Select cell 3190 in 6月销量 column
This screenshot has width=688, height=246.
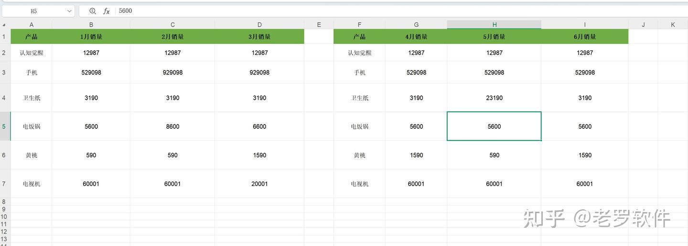point(585,98)
